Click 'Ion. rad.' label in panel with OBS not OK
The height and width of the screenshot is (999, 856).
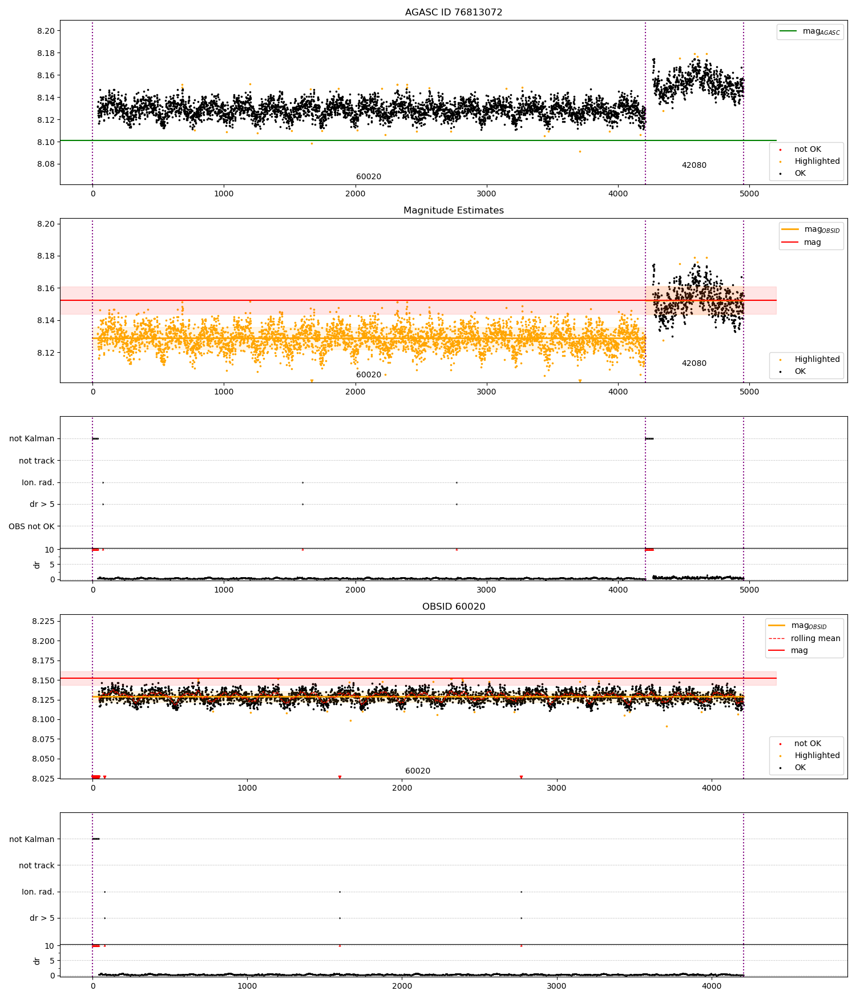38,483
